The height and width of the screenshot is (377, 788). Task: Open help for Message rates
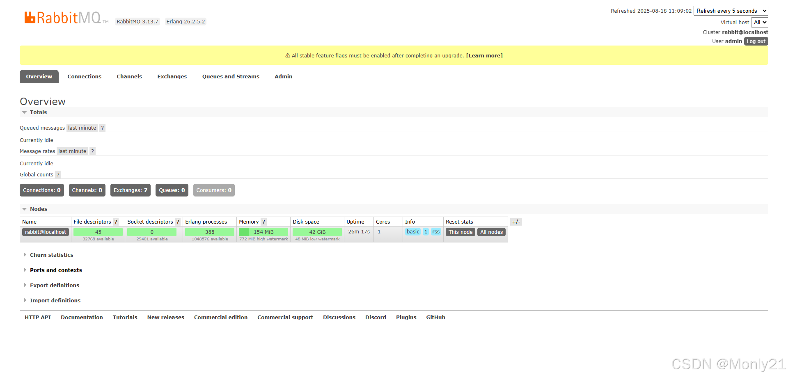pos(93,151)
